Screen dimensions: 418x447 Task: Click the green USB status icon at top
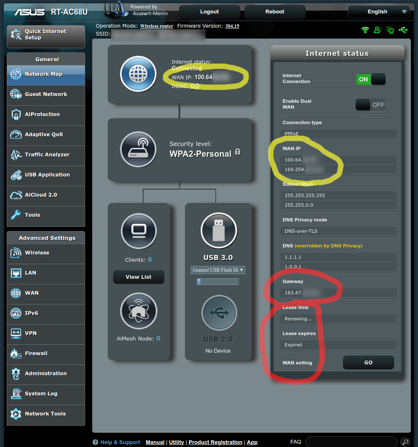403,30
